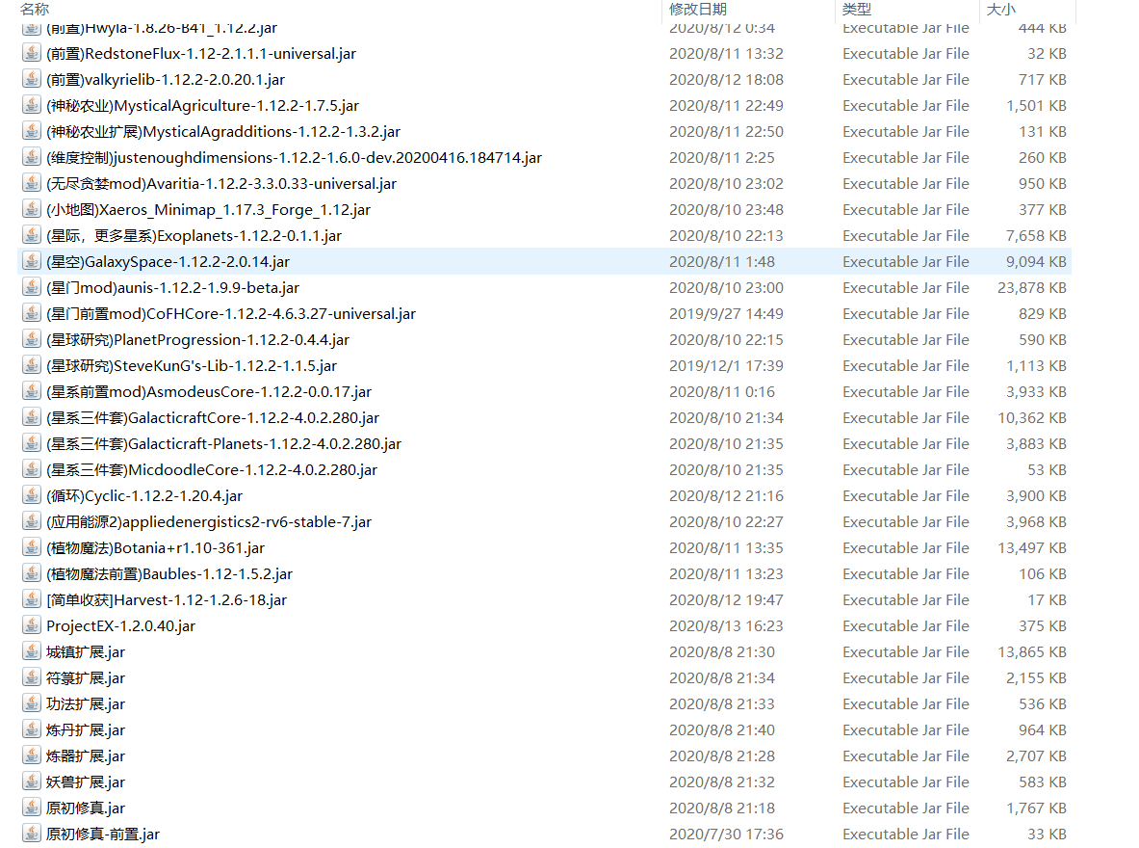Click the 类型 column header
1139x848 pixels.
857,9
